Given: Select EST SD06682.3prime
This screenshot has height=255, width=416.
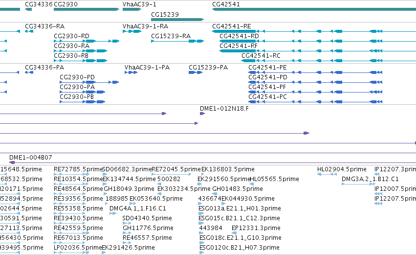Looking at the screenshot, I should pos(127,169).
